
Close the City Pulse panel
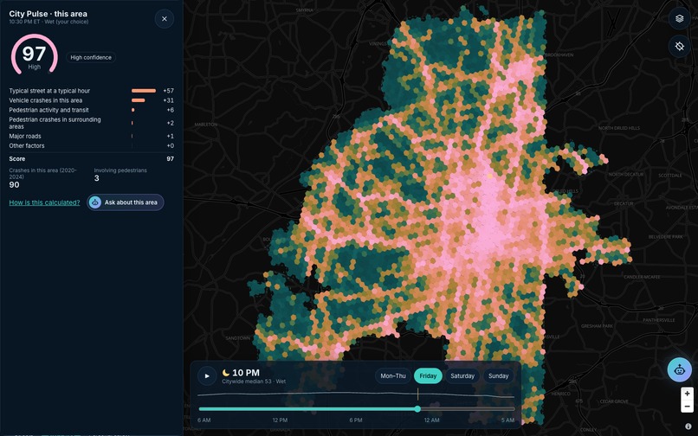coord(165,19)
